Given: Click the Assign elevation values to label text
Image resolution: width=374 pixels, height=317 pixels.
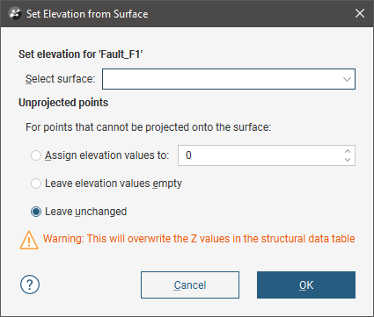Looking at the screenshot, I should (x=107, y=155).
